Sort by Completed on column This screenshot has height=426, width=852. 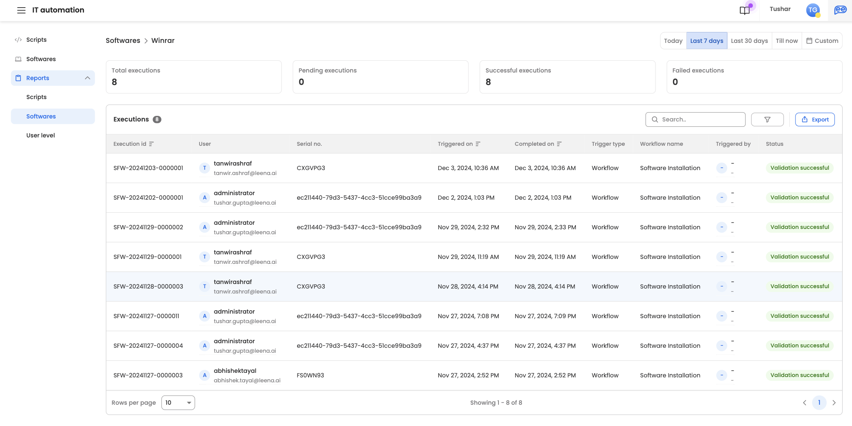tap(559, 144)
